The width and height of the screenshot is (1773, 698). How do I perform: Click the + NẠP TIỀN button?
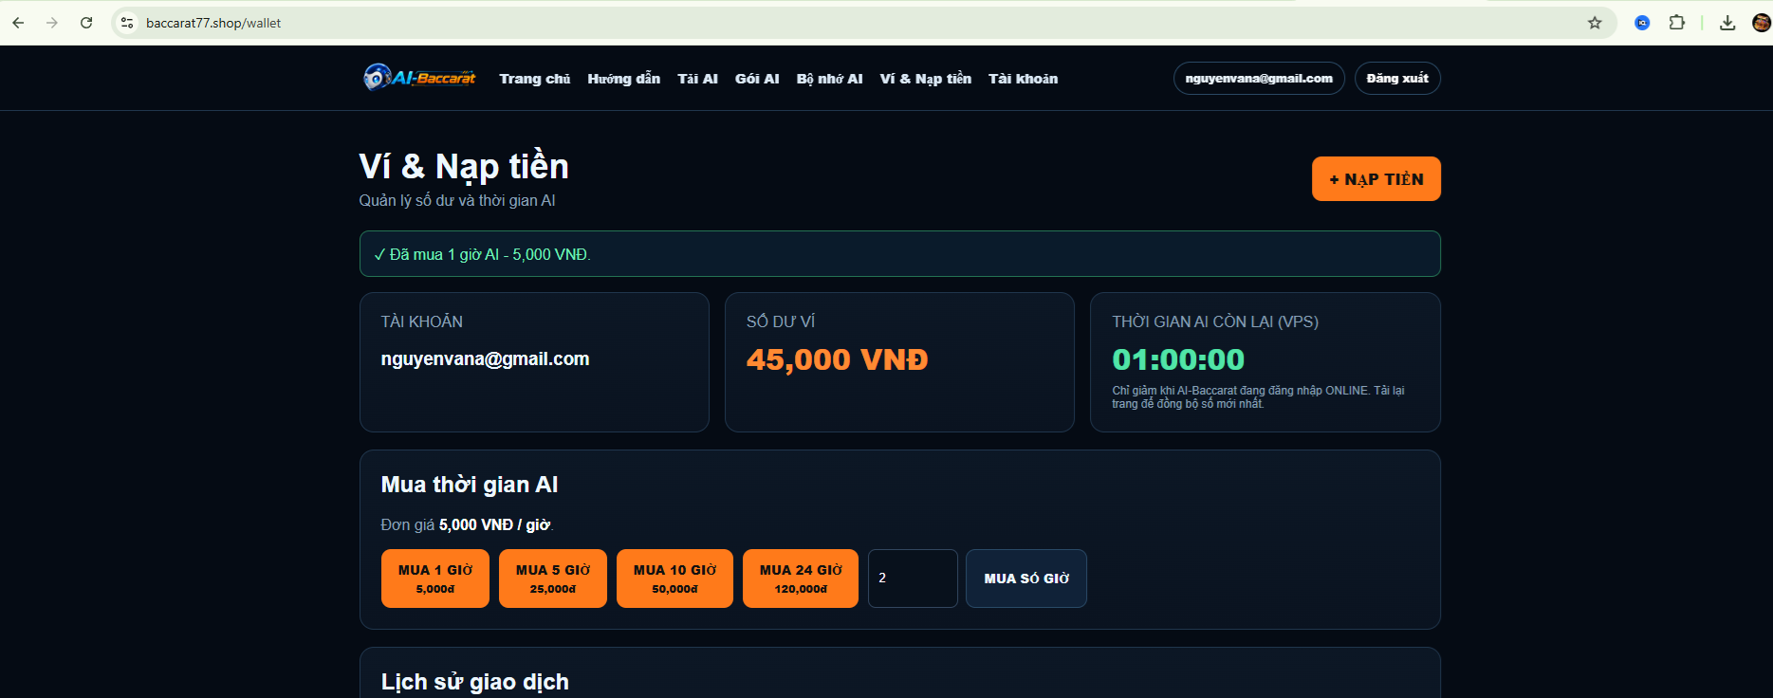click(x=1376, y=179)
